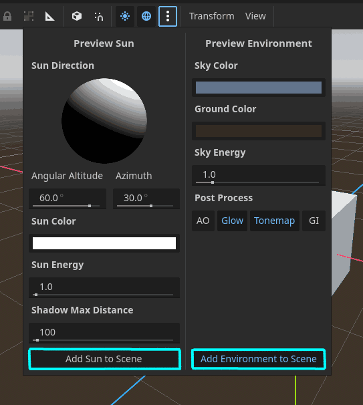Click the Angular Altitude 60.0 field
This screenshot has width=363, height=405.
(68, 198)
